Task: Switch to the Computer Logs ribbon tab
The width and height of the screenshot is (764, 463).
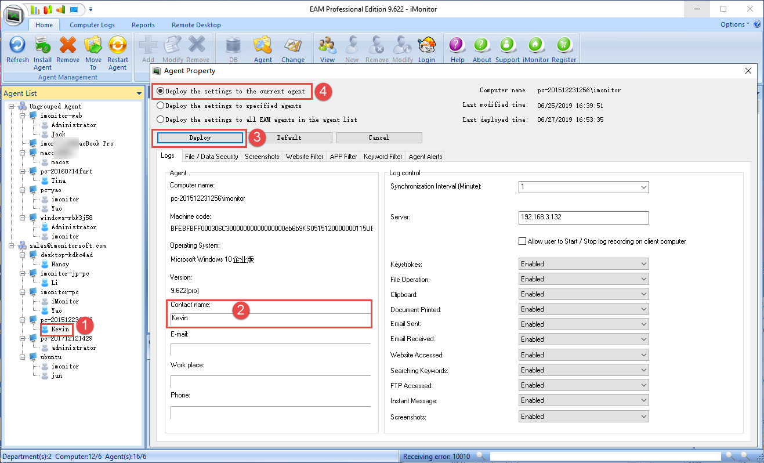Action: pos(92,25)
